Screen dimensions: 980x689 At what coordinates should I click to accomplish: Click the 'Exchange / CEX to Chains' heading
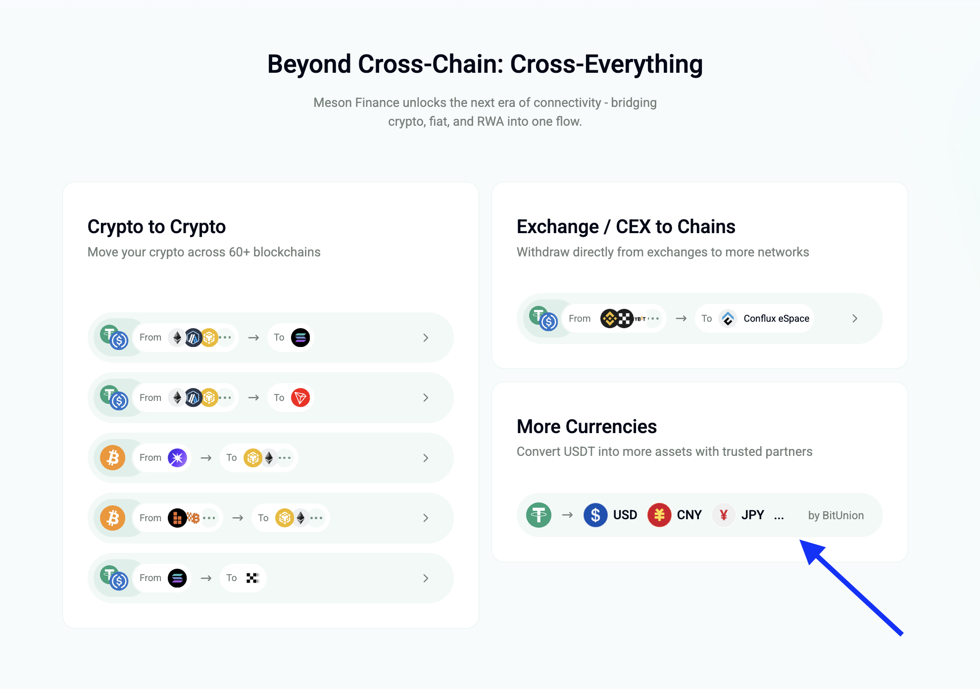click(x=626, y=227)
